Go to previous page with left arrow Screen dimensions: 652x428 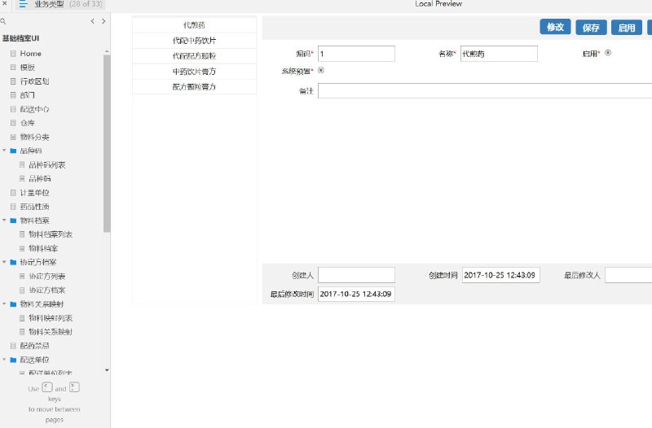point(92,21)
